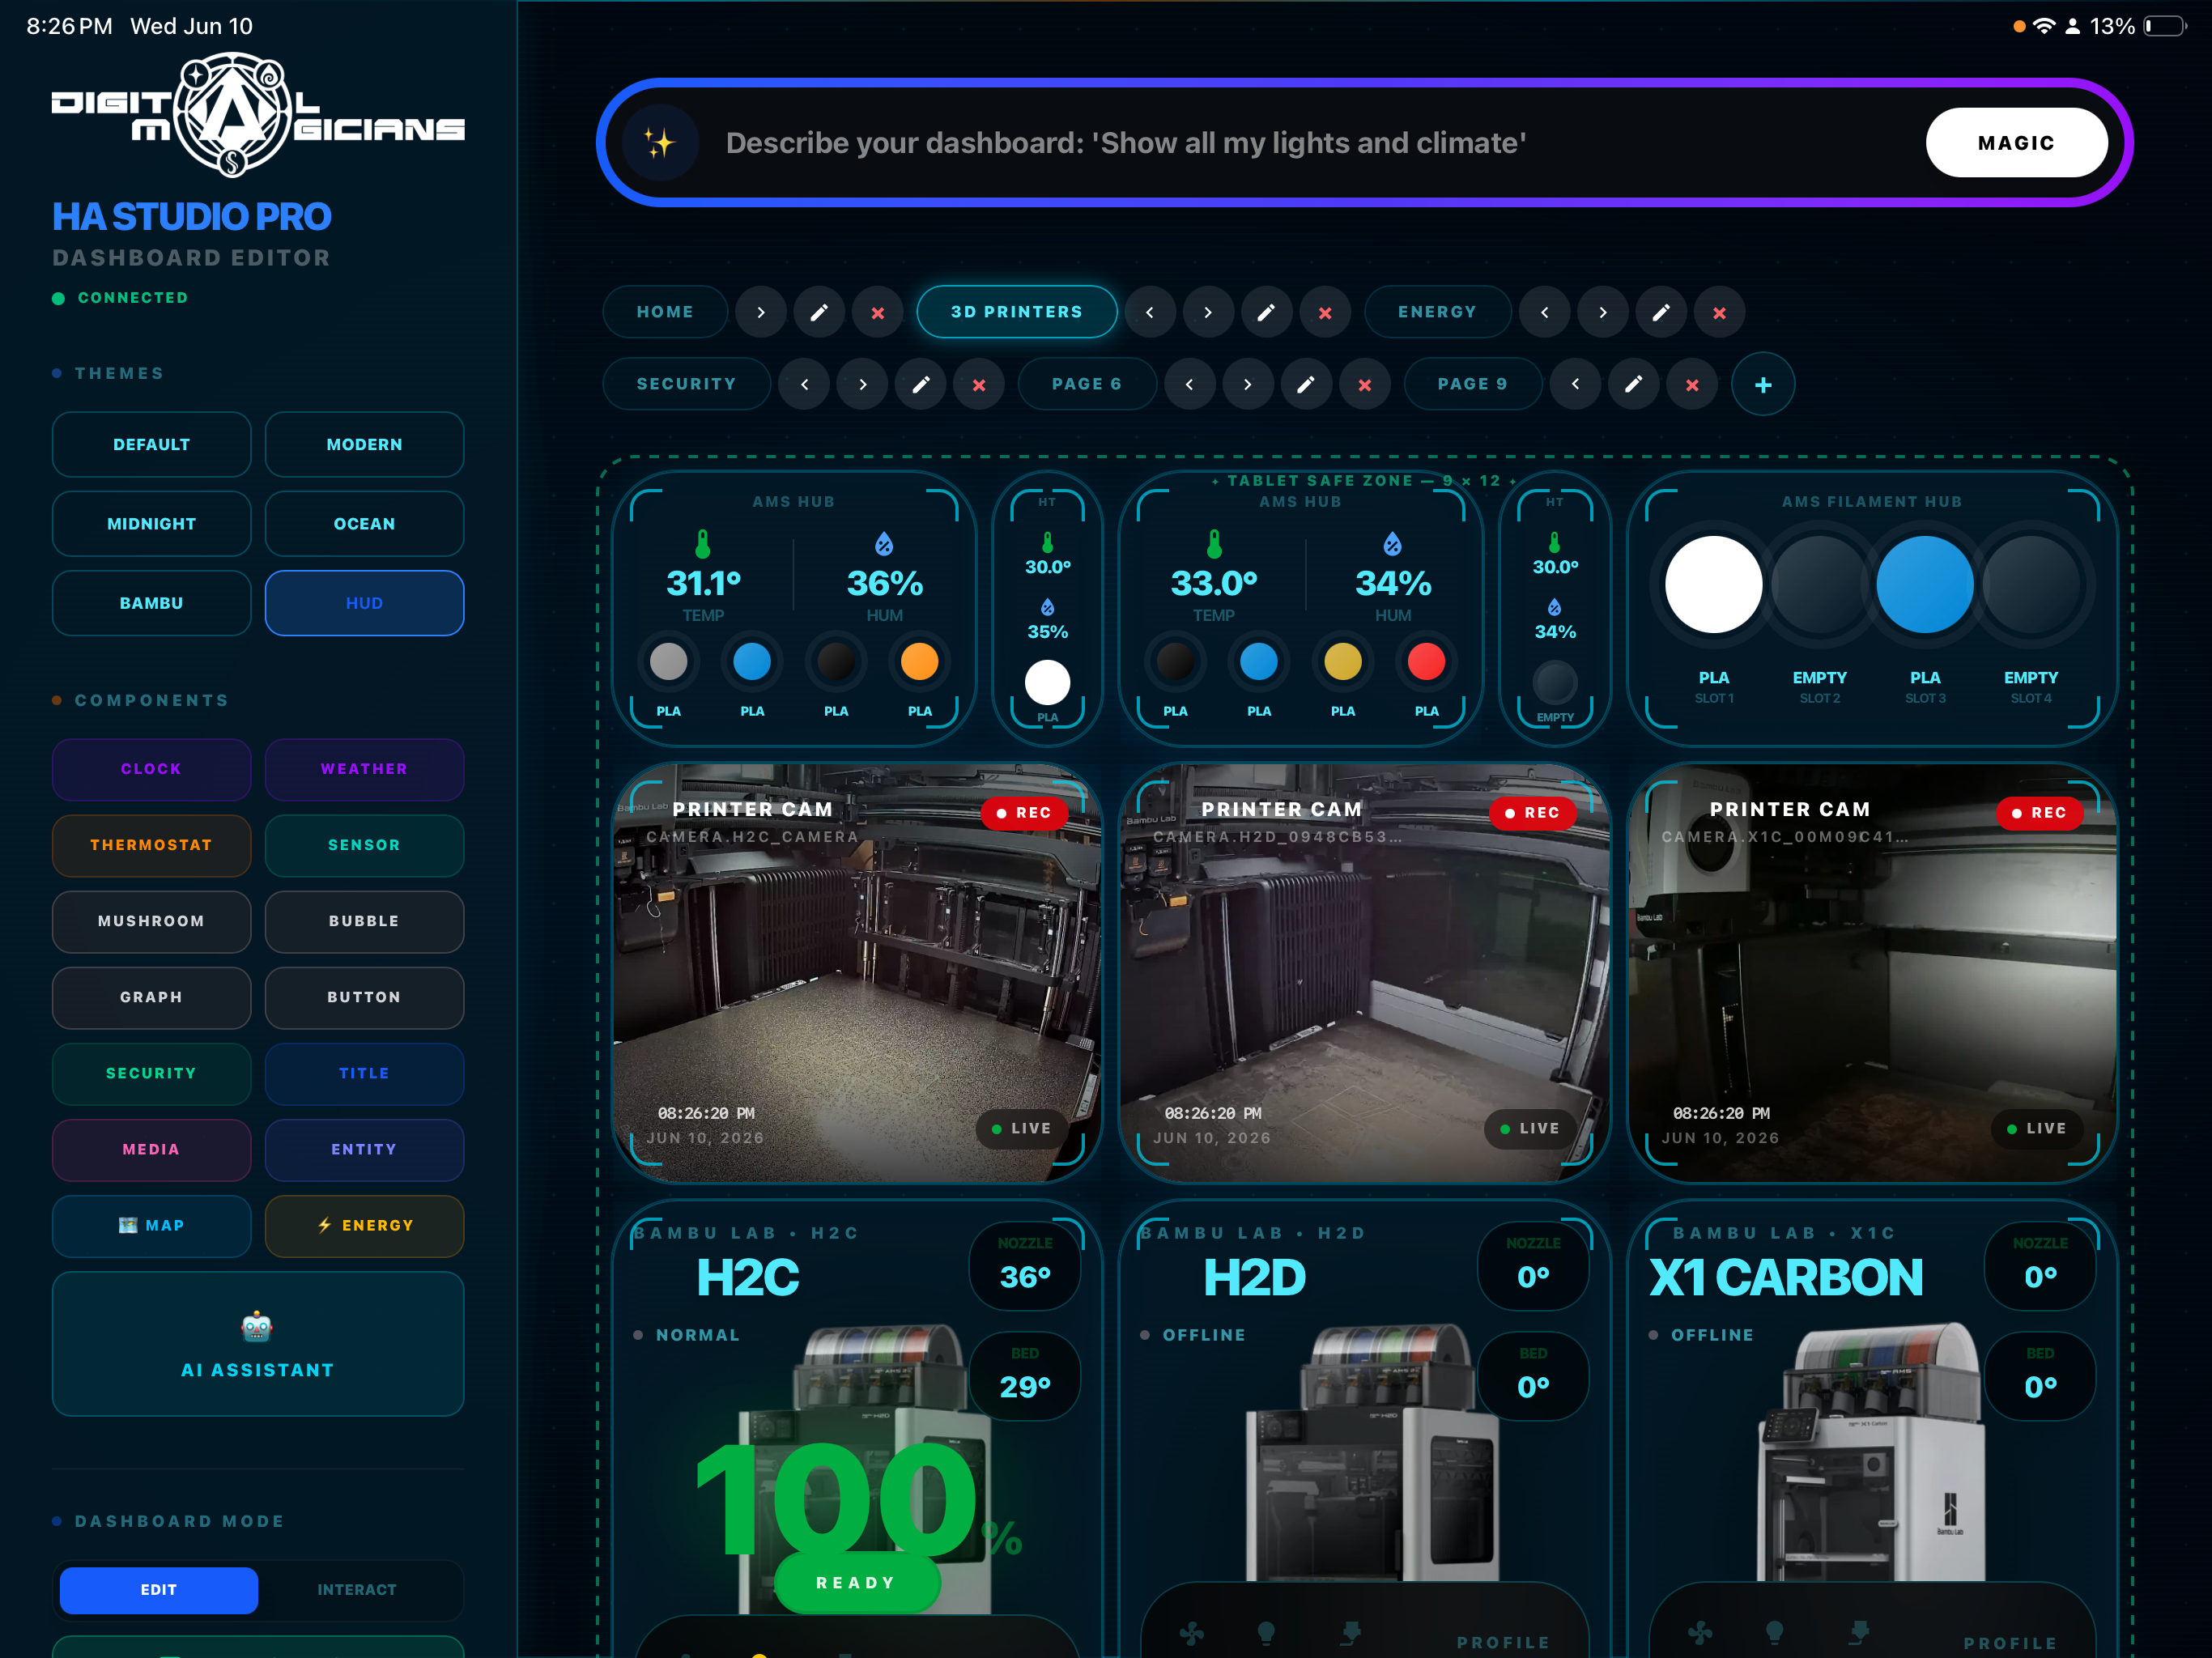Click the edit pencil next to SECURITY tab
The image size is (2212, 1658).
click(x=921, y=385)
